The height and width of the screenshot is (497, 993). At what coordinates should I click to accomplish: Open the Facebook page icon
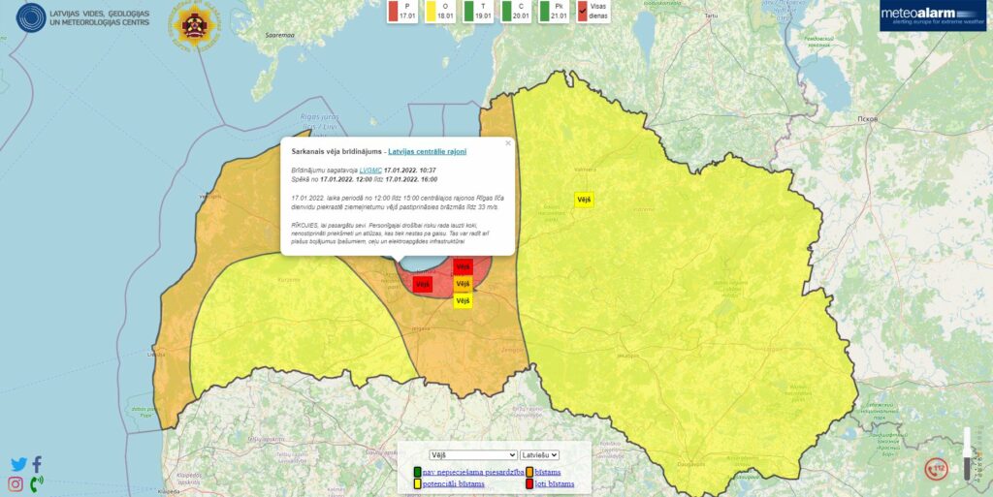(x=37, y=464)
